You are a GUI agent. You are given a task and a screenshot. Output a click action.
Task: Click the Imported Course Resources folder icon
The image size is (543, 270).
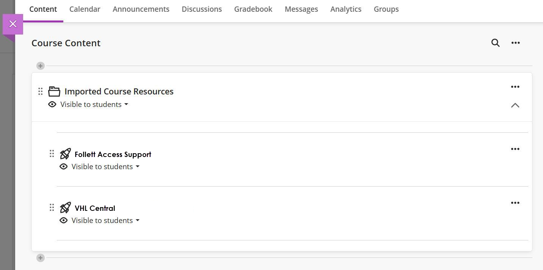click(54, 91)
